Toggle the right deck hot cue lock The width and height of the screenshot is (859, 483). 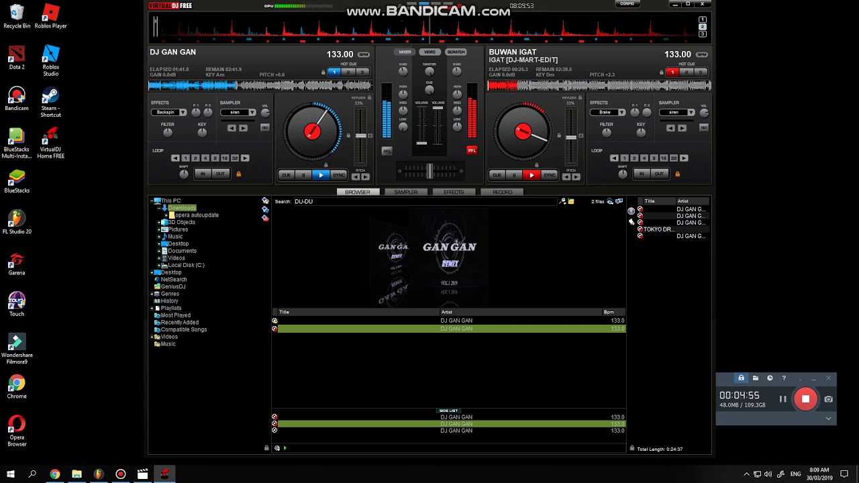(x=662, y=72)
